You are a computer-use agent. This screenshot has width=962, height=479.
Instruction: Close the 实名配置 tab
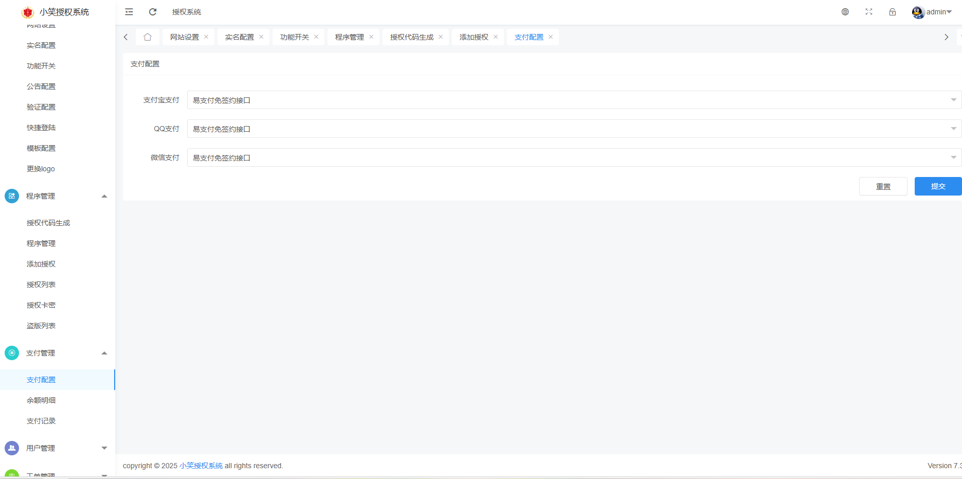(x=261, y=37)
